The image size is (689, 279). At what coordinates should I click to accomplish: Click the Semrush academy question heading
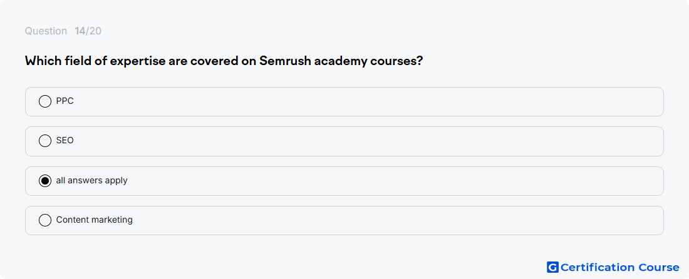click(224, 61)
